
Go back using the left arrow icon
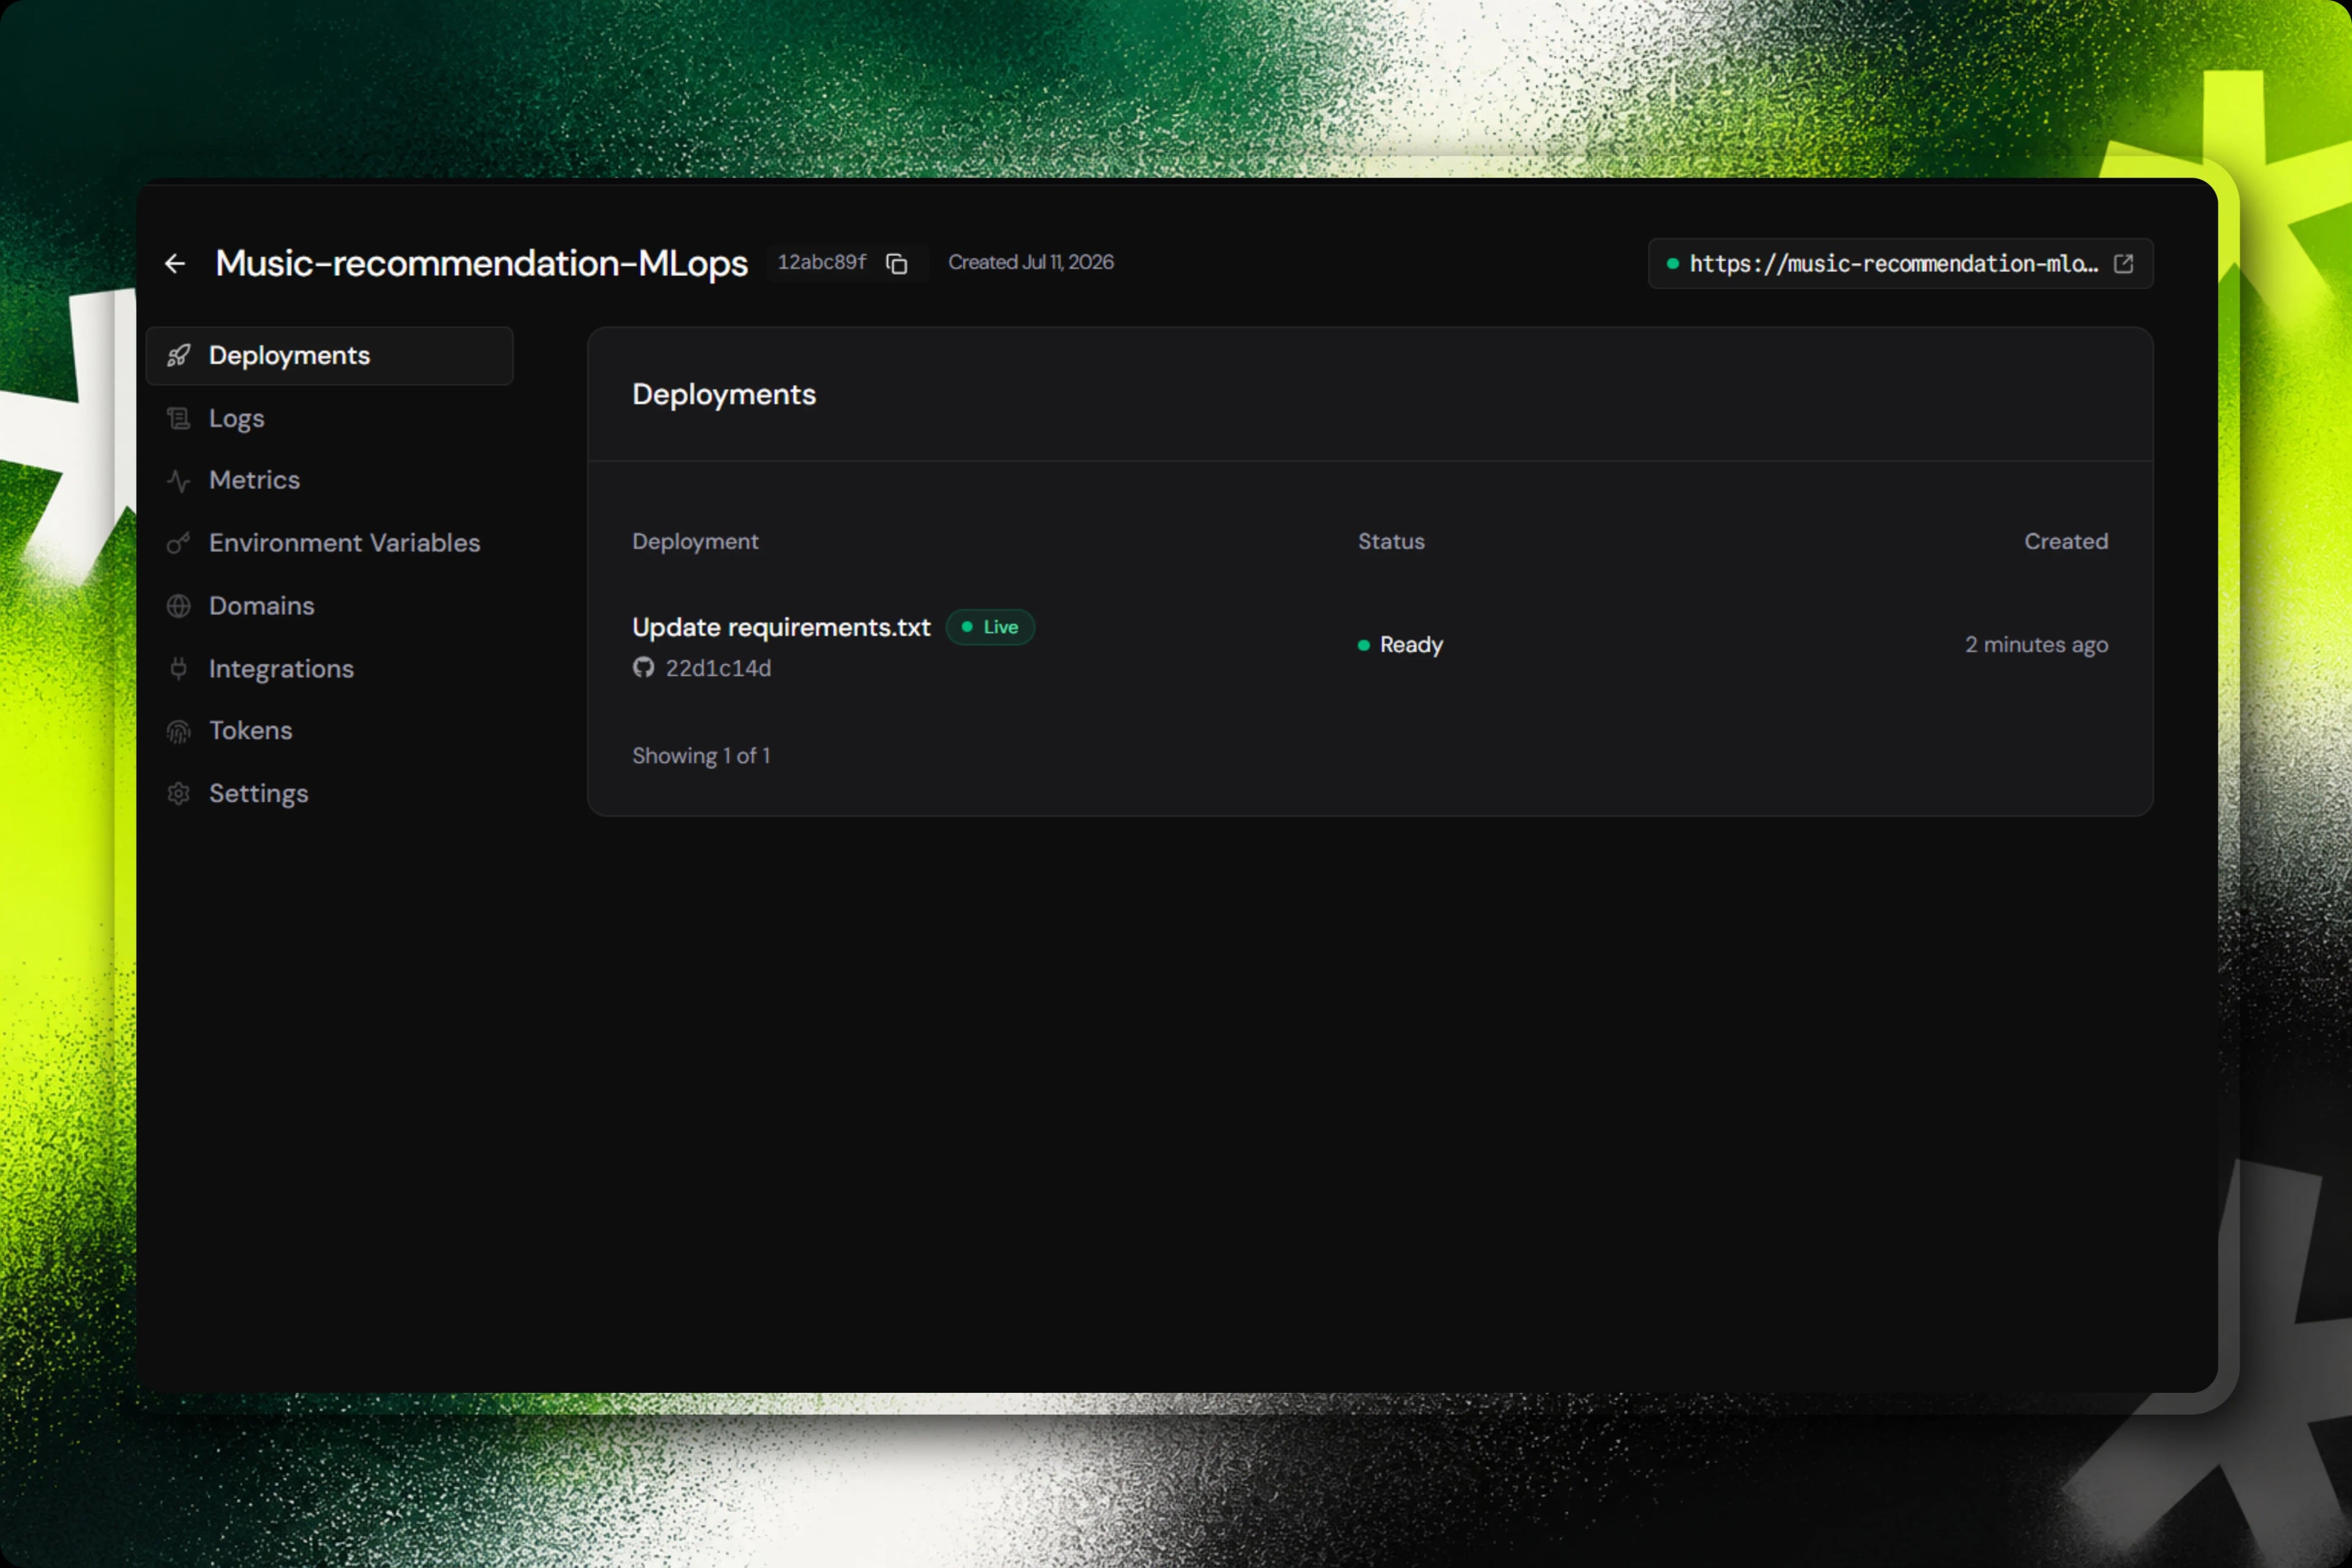[x=175, y=263]
